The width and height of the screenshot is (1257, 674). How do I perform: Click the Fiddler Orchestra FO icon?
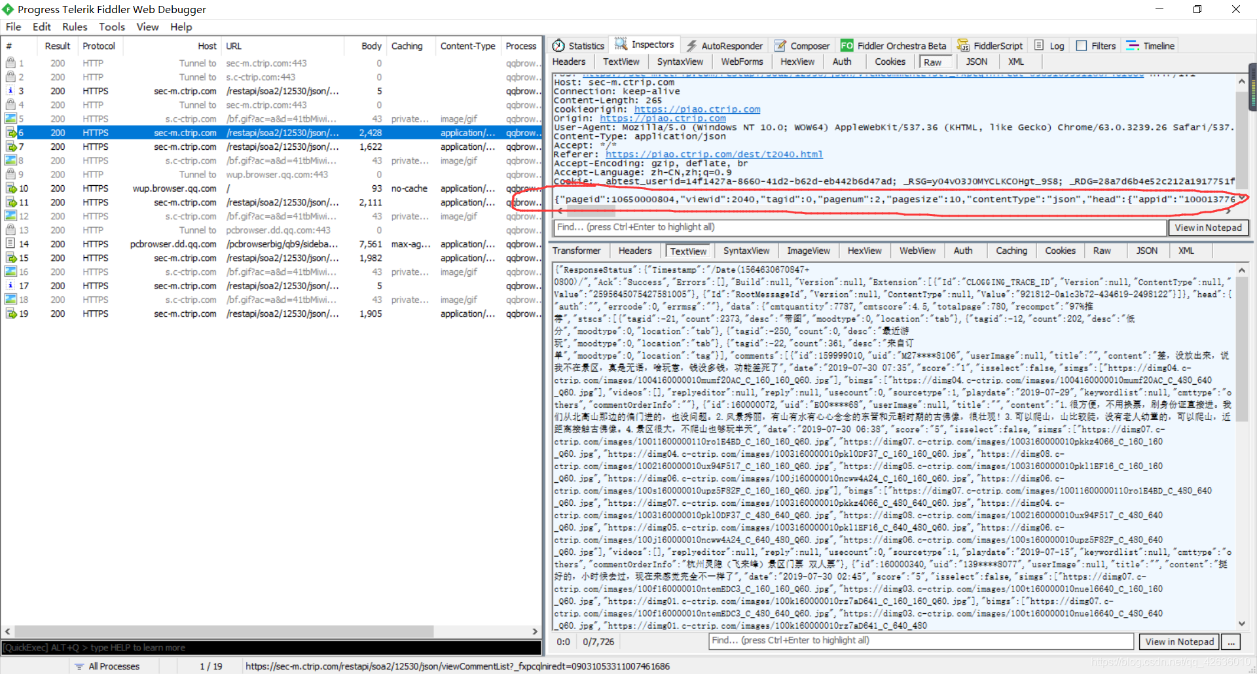pyautogui.click(x=847, y=46)
